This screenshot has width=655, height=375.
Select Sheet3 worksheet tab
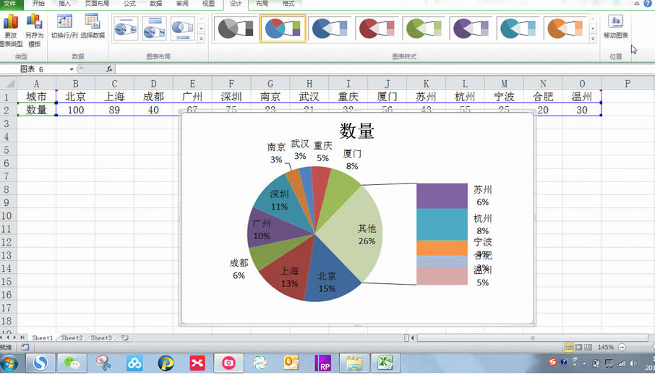point(101,338)
